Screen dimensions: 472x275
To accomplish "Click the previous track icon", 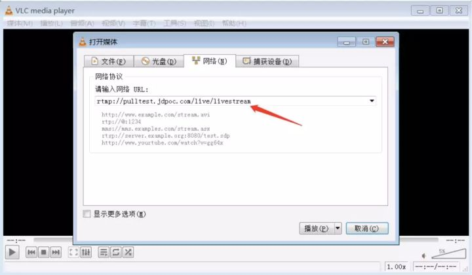I will point(31,252).
